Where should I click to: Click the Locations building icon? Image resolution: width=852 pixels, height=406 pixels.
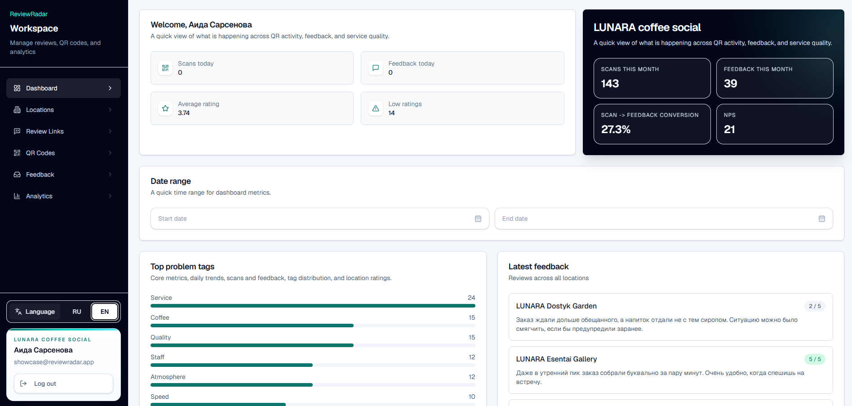point(17,110)
